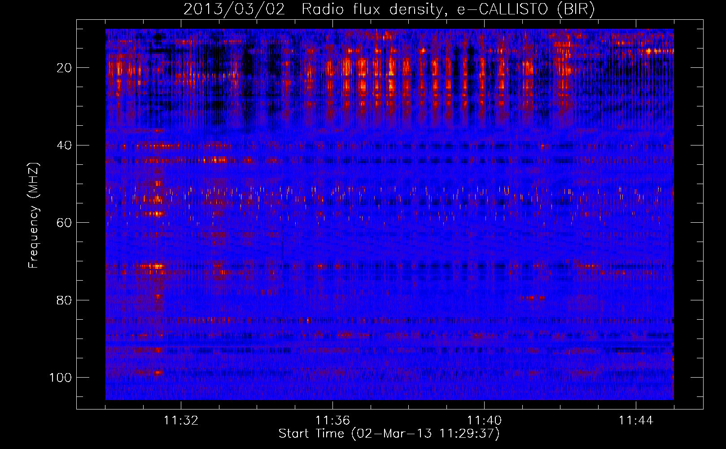Viewport: 726px width, 449px height.
Task: Click the time tick label '11:44'
Action: tap(636, 421)
